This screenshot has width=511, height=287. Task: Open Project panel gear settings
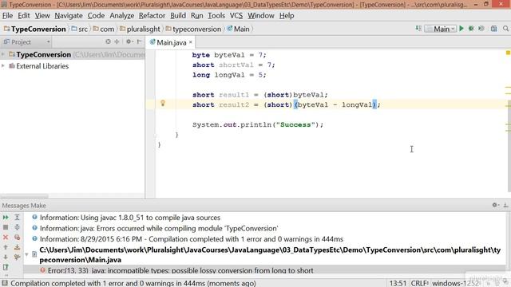pyautogui.click(x=129, y=41)
